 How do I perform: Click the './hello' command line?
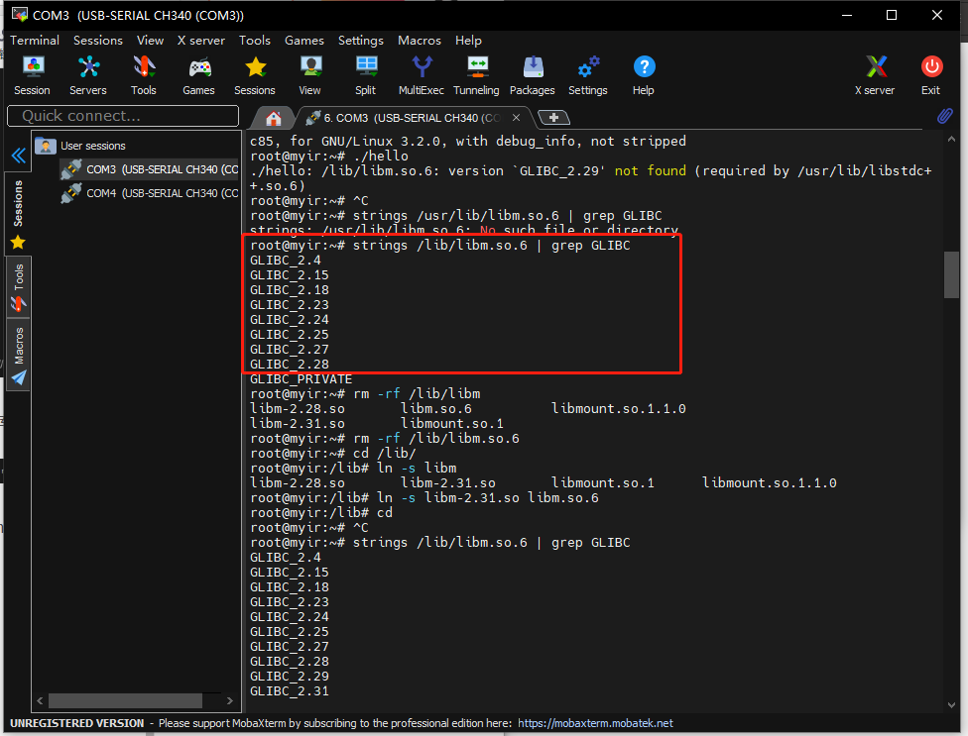pos(329,156)
